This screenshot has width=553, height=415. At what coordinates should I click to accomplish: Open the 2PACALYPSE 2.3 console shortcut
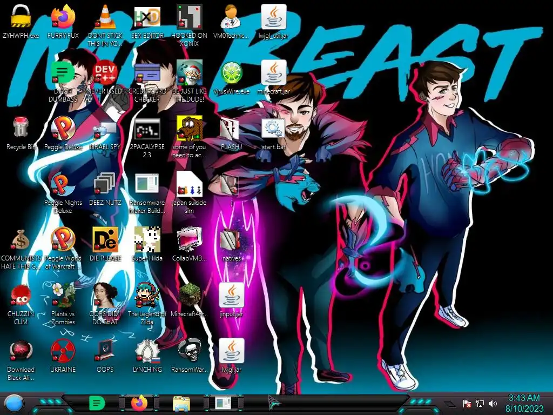(x=147, y=129)
